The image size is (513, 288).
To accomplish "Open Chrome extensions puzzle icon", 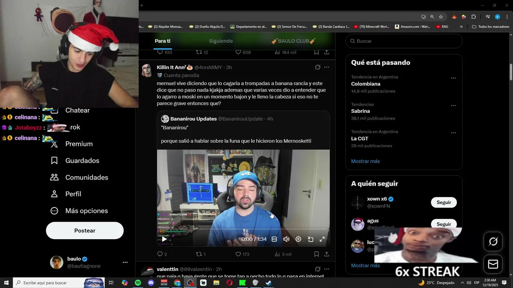I will click(473, 17).
